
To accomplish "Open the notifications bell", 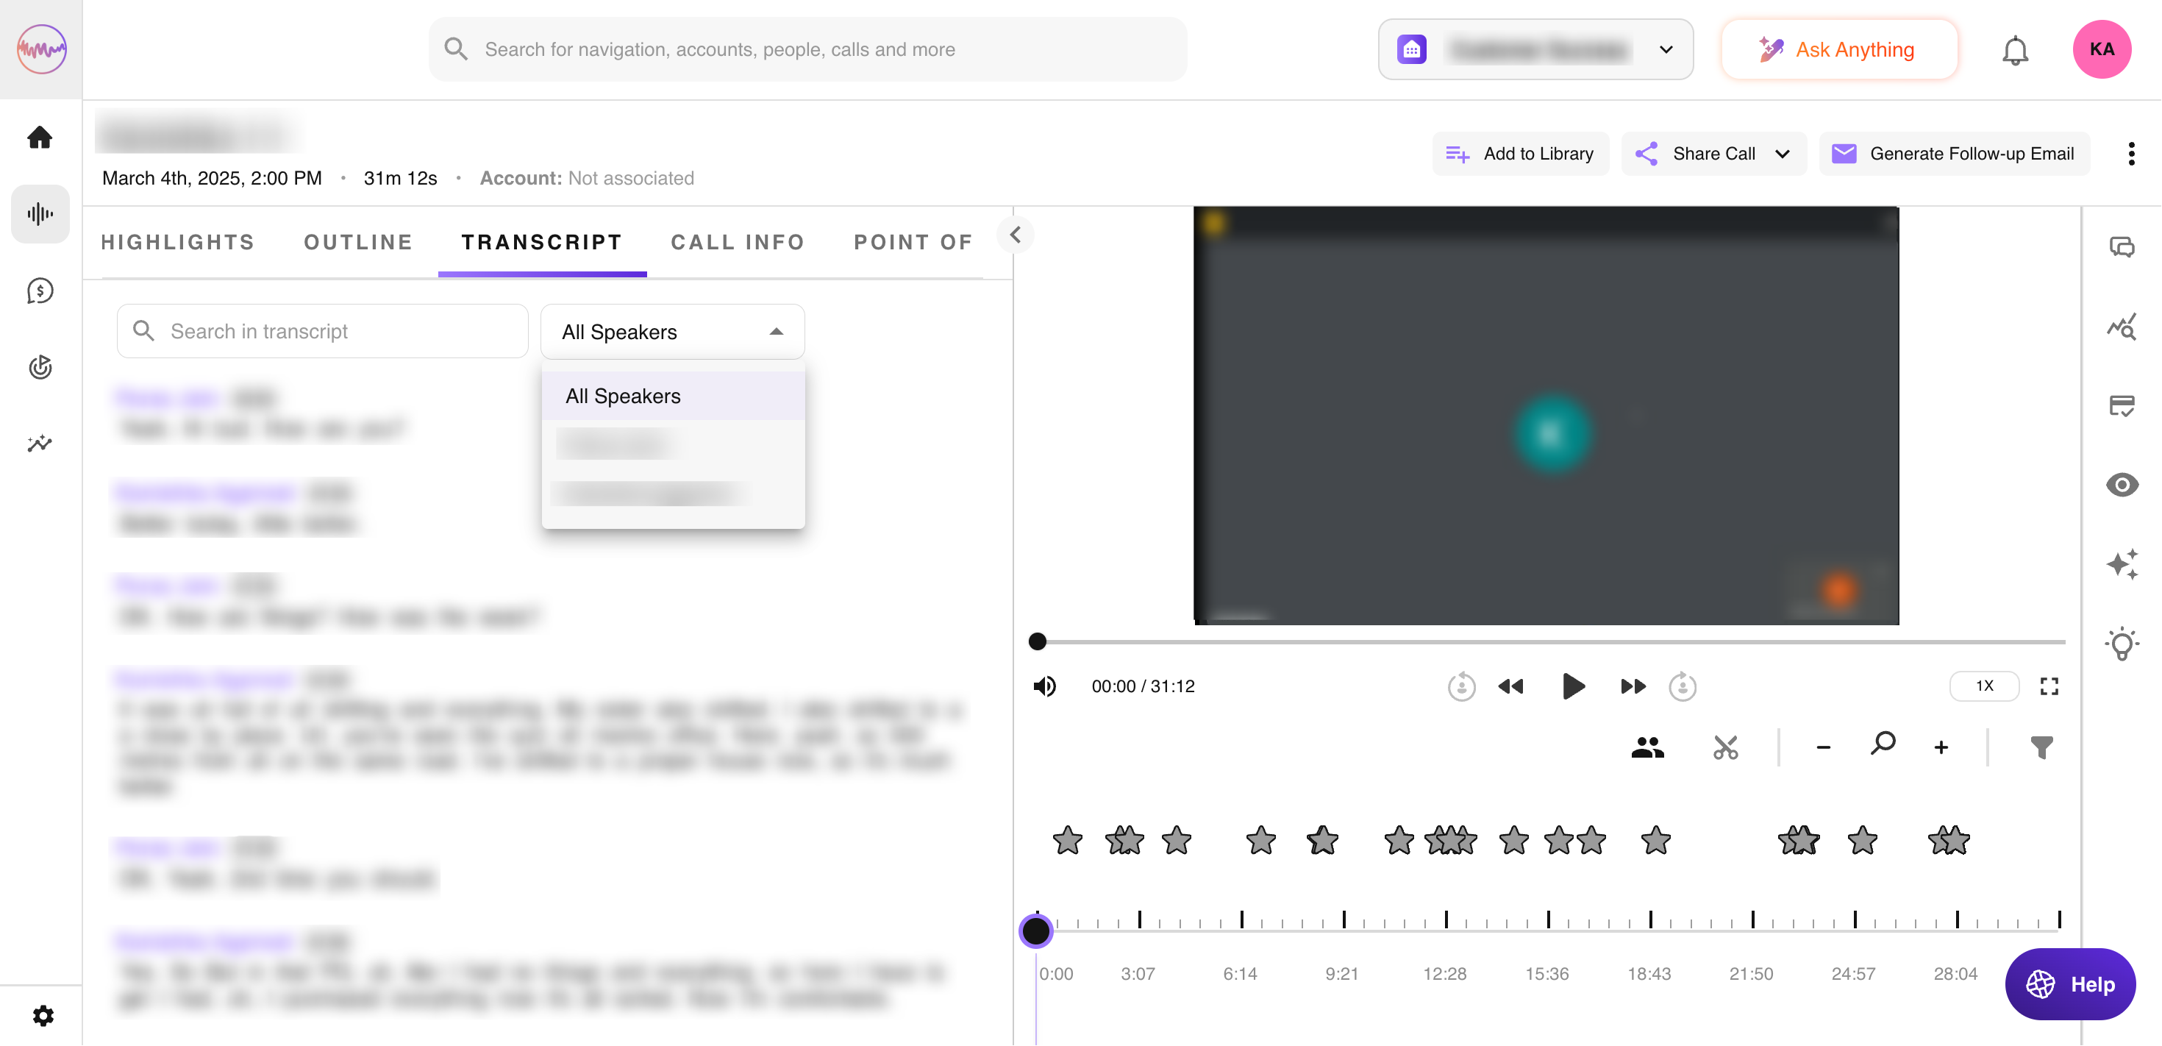I will coord(2014,50).
